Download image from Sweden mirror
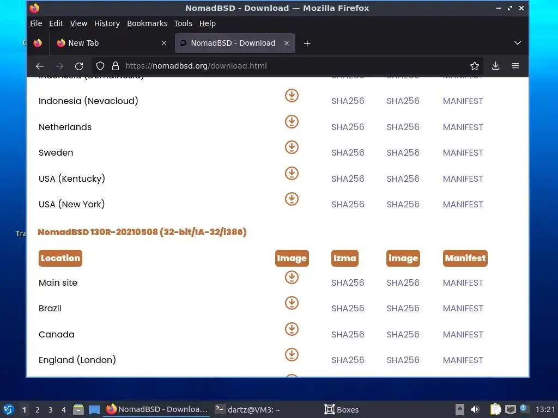 (292, 147)
